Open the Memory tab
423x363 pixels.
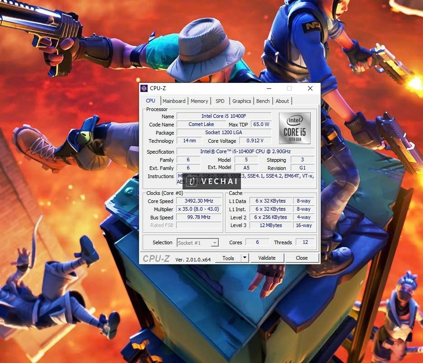click(199, 101)
